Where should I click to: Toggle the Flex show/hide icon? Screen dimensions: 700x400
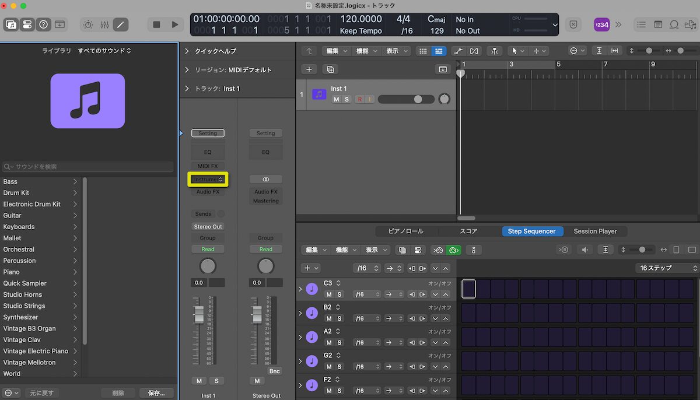pos(474,51)
